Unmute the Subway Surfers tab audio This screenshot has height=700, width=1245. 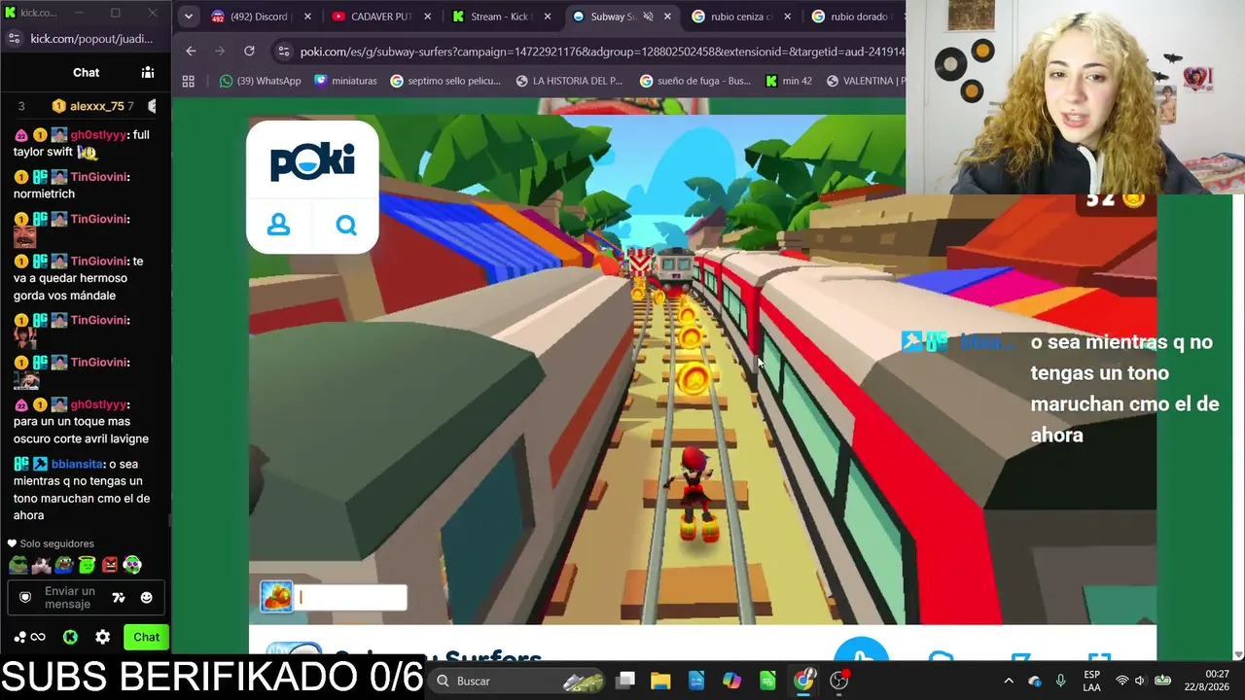(x=648, y=17)
